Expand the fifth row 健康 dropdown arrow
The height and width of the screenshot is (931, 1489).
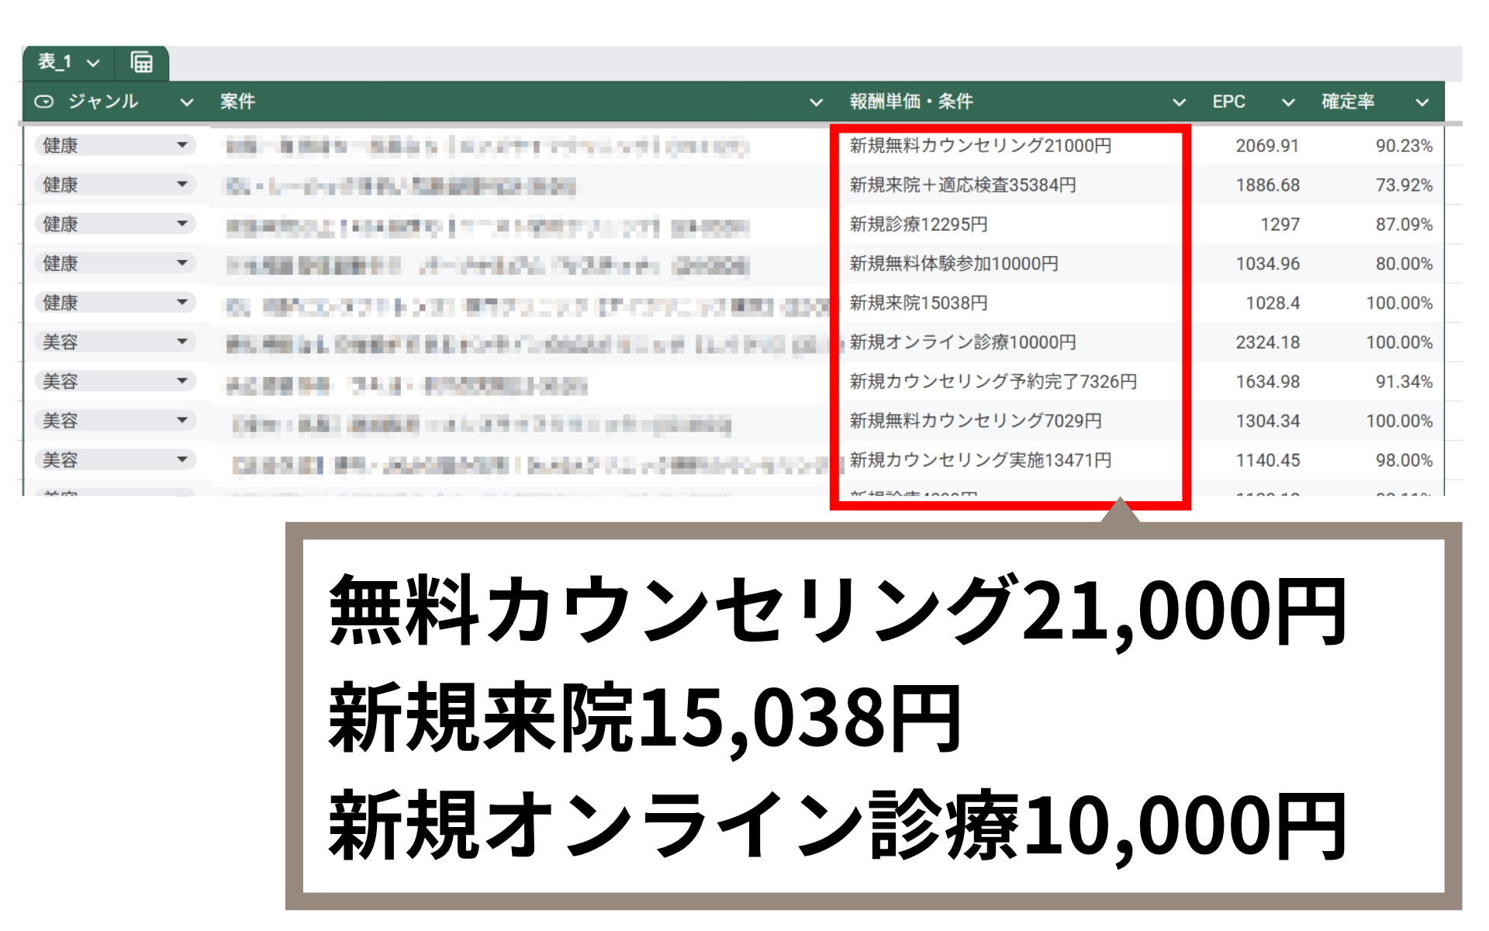(182, 303)
